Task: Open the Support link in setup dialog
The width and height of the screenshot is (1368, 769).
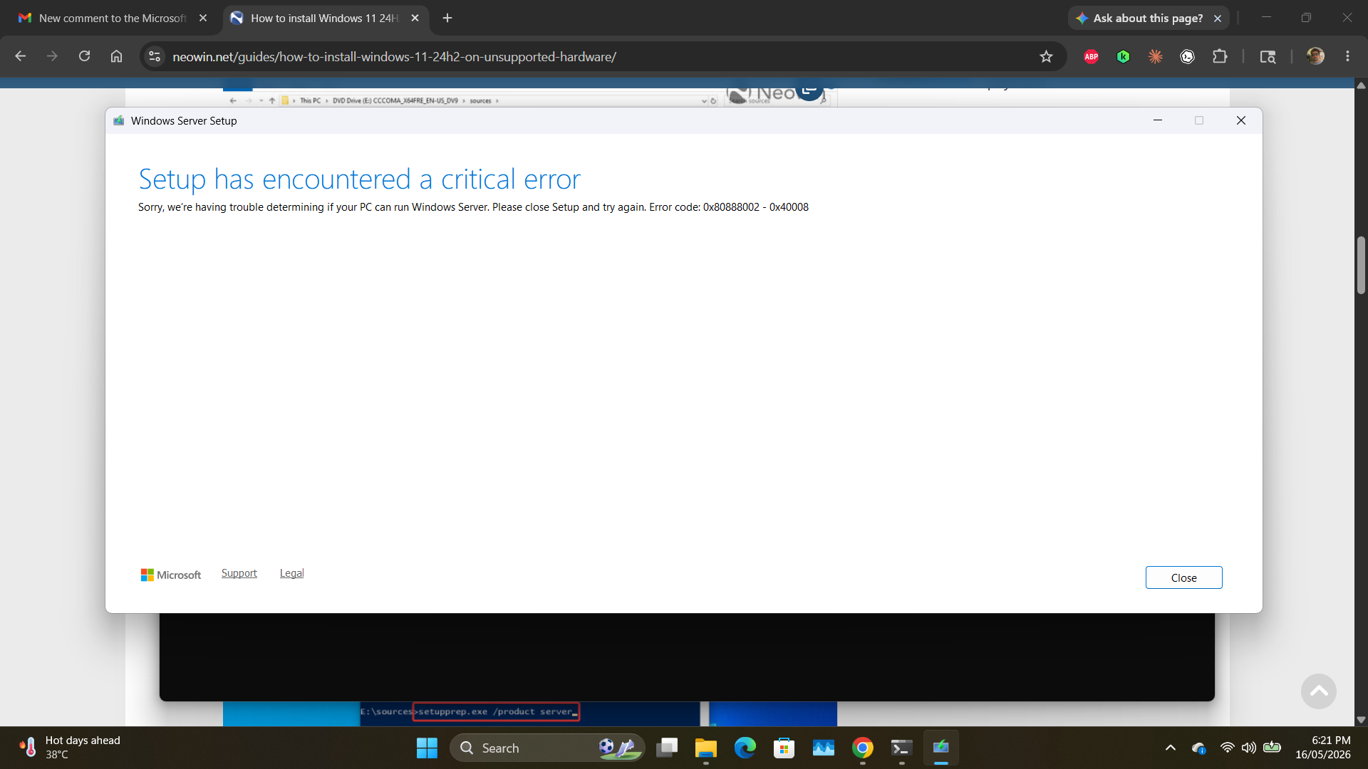Action: tap(239, 573)
